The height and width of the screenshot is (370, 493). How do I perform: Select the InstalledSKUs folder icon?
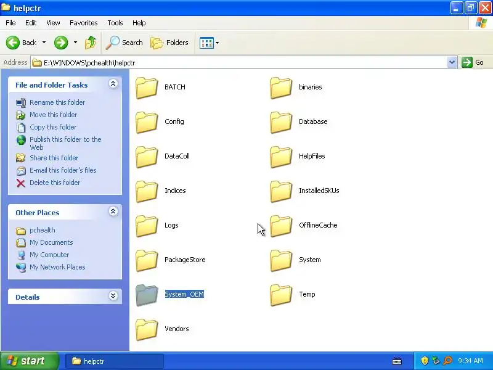tap(281, 192)
